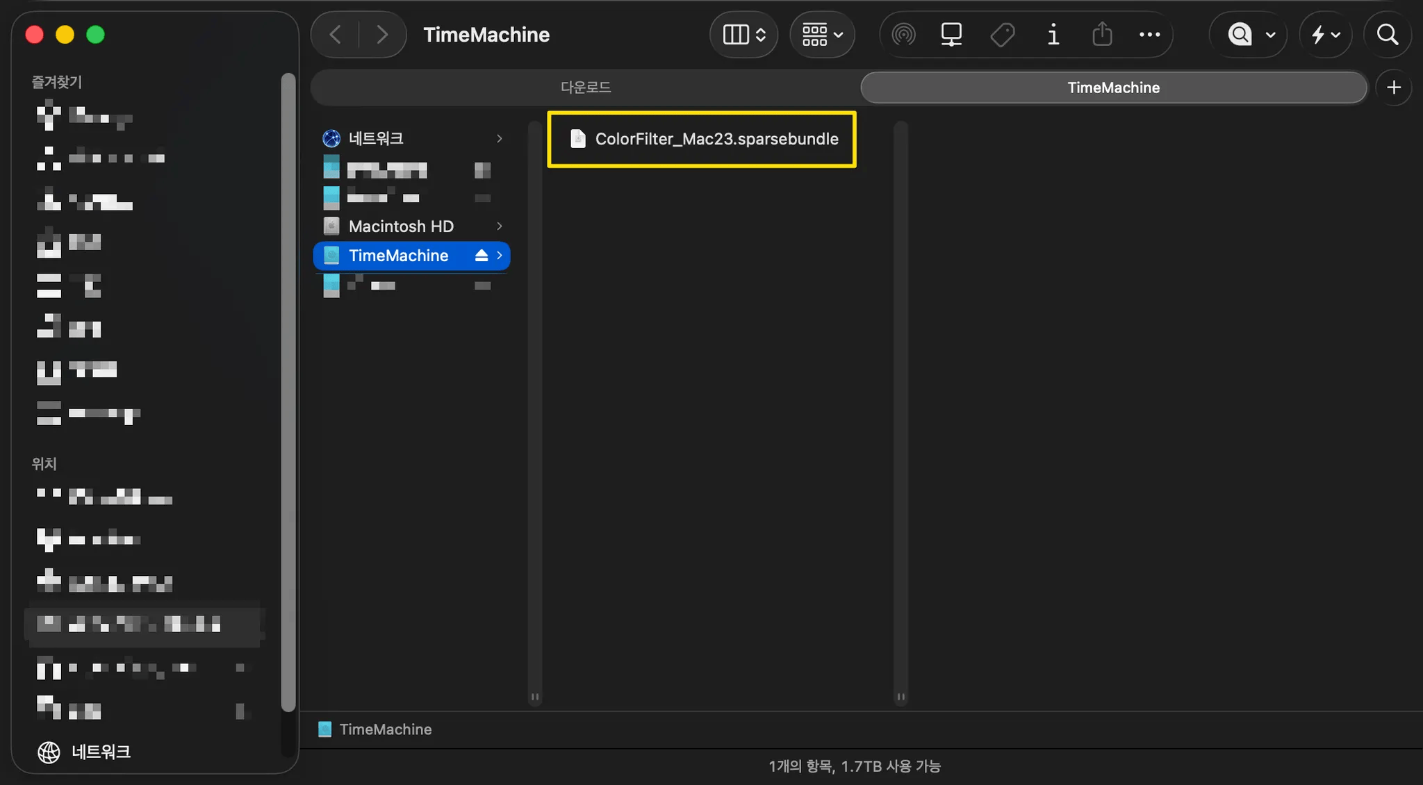The width and height of the screenshot is (1423, 785).
Task: Open the more actions ellipsis menu
Action: click(1149, 34)
